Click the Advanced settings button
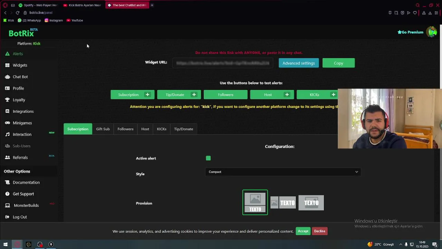 tap(299, 63)
